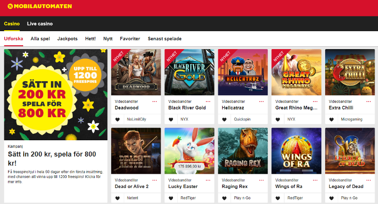Open the Deadwood game thumbnail
The width and height of the screenshot is (378, 204).
[x=136, y=72]
